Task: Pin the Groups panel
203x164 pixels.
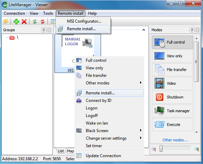Action: click(x=43, y=30)
